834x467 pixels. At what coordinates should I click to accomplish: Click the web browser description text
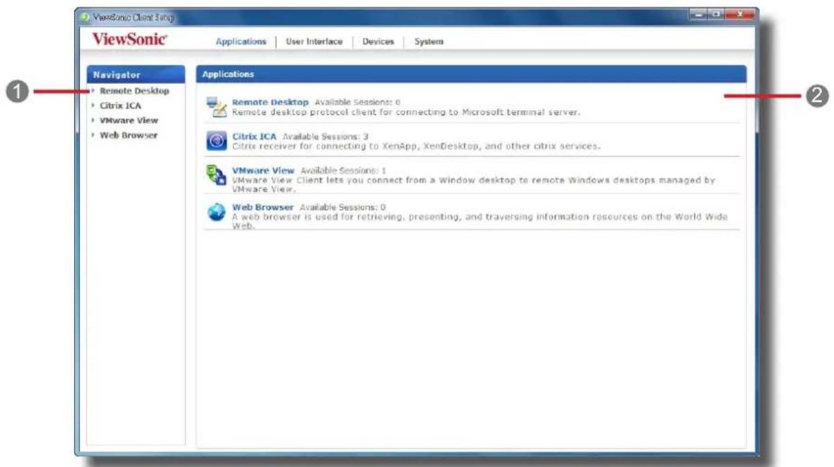[480, 221]
